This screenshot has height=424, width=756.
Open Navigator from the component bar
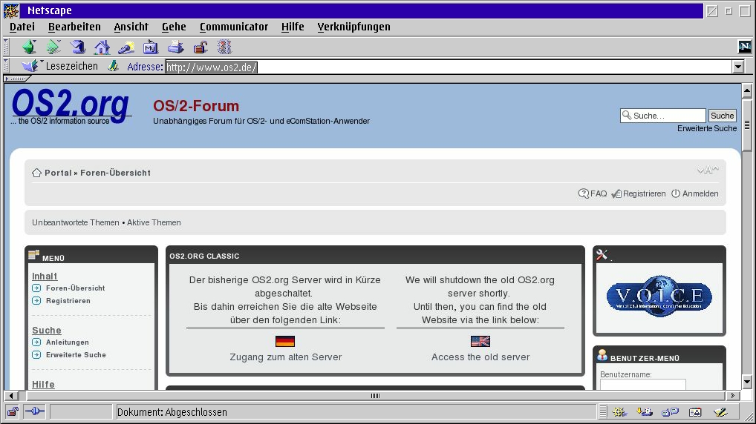[619, 412]
